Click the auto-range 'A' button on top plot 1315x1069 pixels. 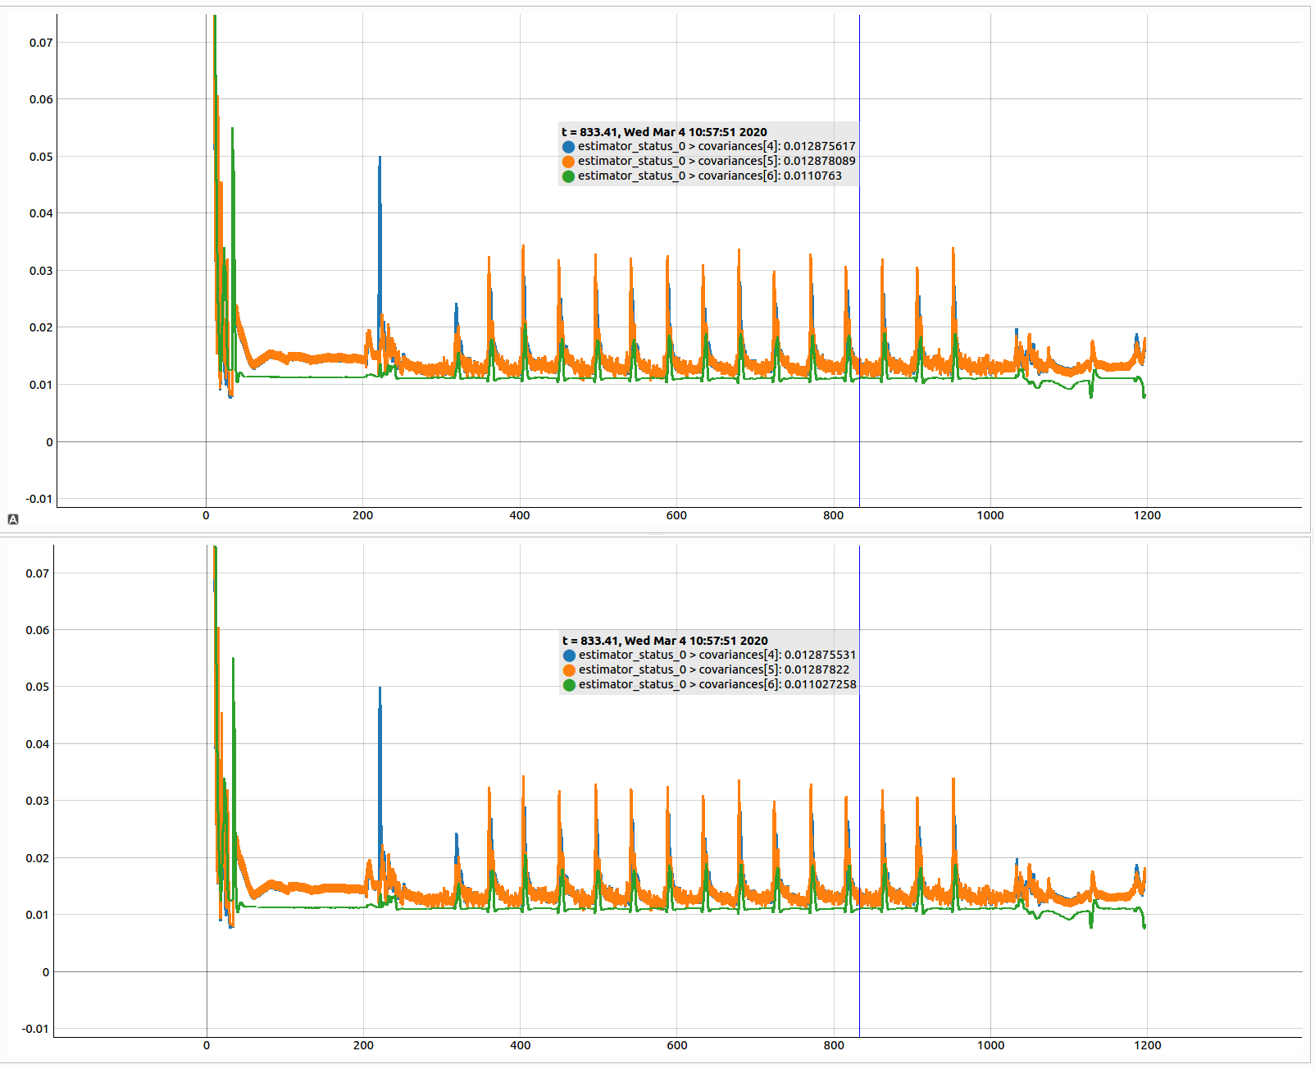click(x=13, y=519)
